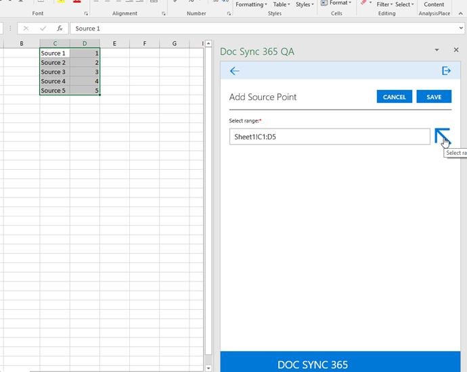Open the Format cells dropdown
The height and width of the screenshot is (372, 467).
tap(336, 3)
